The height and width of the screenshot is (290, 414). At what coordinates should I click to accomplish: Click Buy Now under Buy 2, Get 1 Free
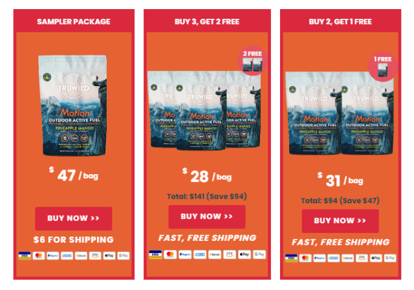coord(340,221)
